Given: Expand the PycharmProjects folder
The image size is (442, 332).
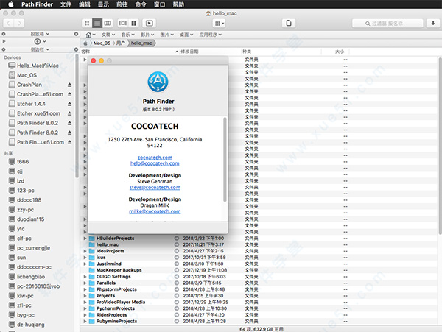Looking at the screenshot, I should pyautogui.click(x=85, y=308).
